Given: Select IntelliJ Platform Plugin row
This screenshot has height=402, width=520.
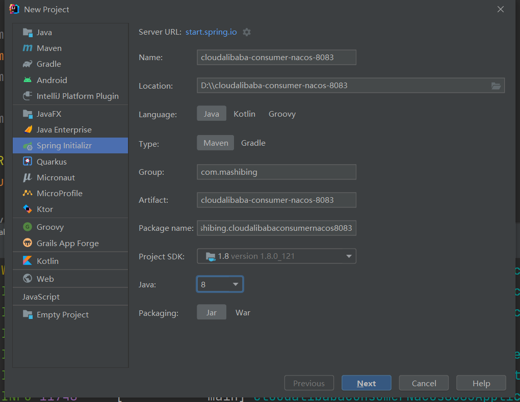Looking at the screenshot, I should pos(70,96).
